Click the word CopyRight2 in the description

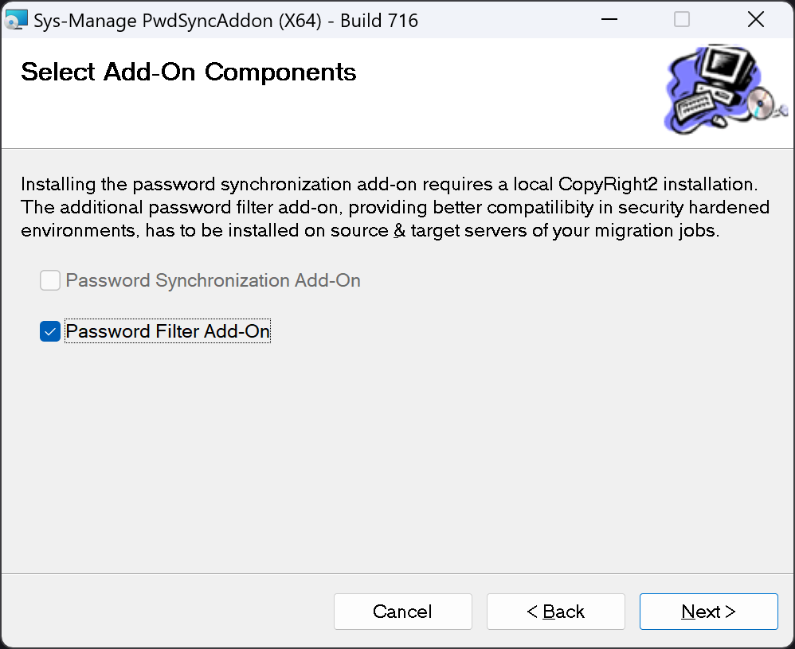[x=607, y=185]
